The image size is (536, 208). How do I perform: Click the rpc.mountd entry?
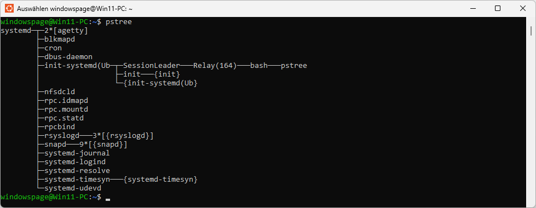pos(66,109)
